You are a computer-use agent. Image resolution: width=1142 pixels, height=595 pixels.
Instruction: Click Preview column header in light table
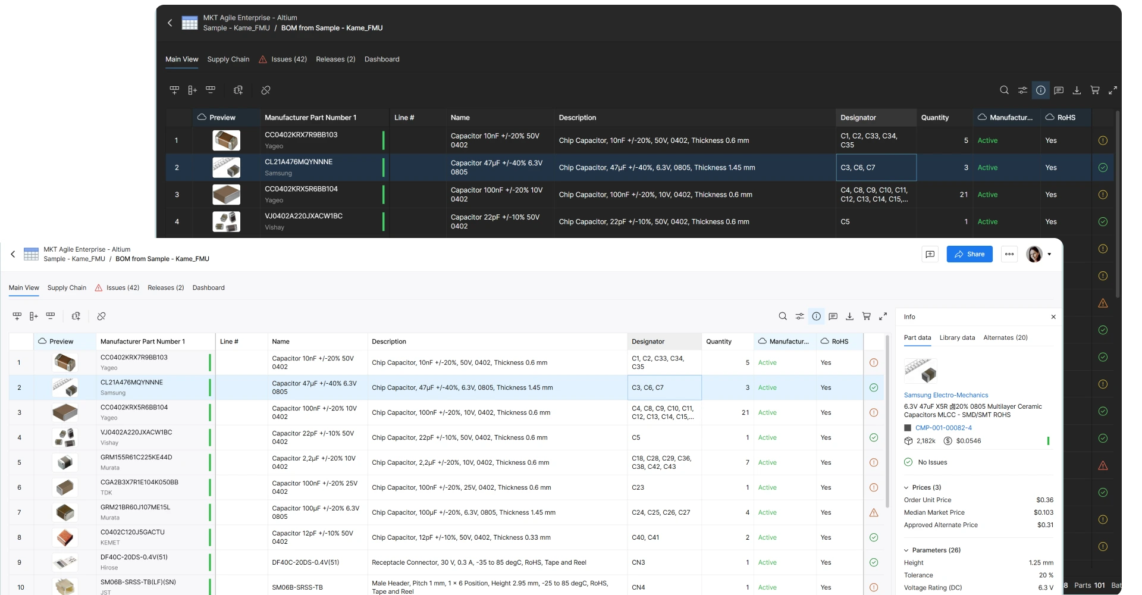65,342
